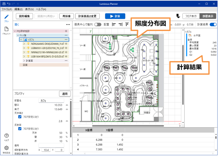
Task: Expand the 計算面 tree node
Action: (x=24, y=61)
